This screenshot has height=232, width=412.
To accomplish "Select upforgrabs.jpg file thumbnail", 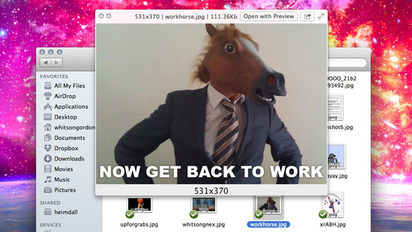I will pos(139,205).
